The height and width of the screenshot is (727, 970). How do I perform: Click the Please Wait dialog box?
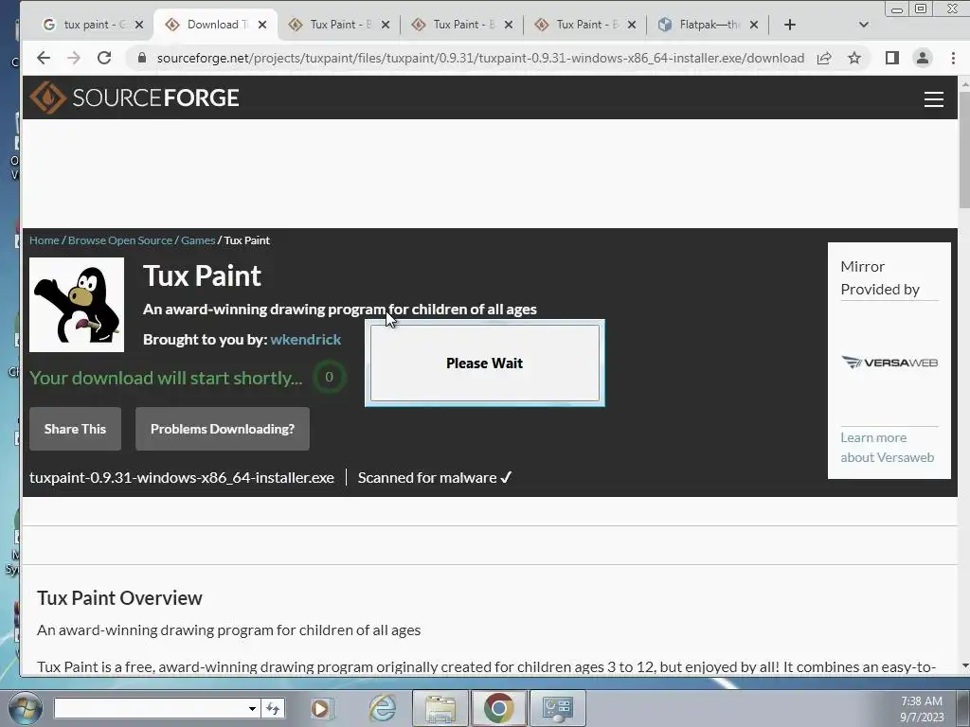484,363
